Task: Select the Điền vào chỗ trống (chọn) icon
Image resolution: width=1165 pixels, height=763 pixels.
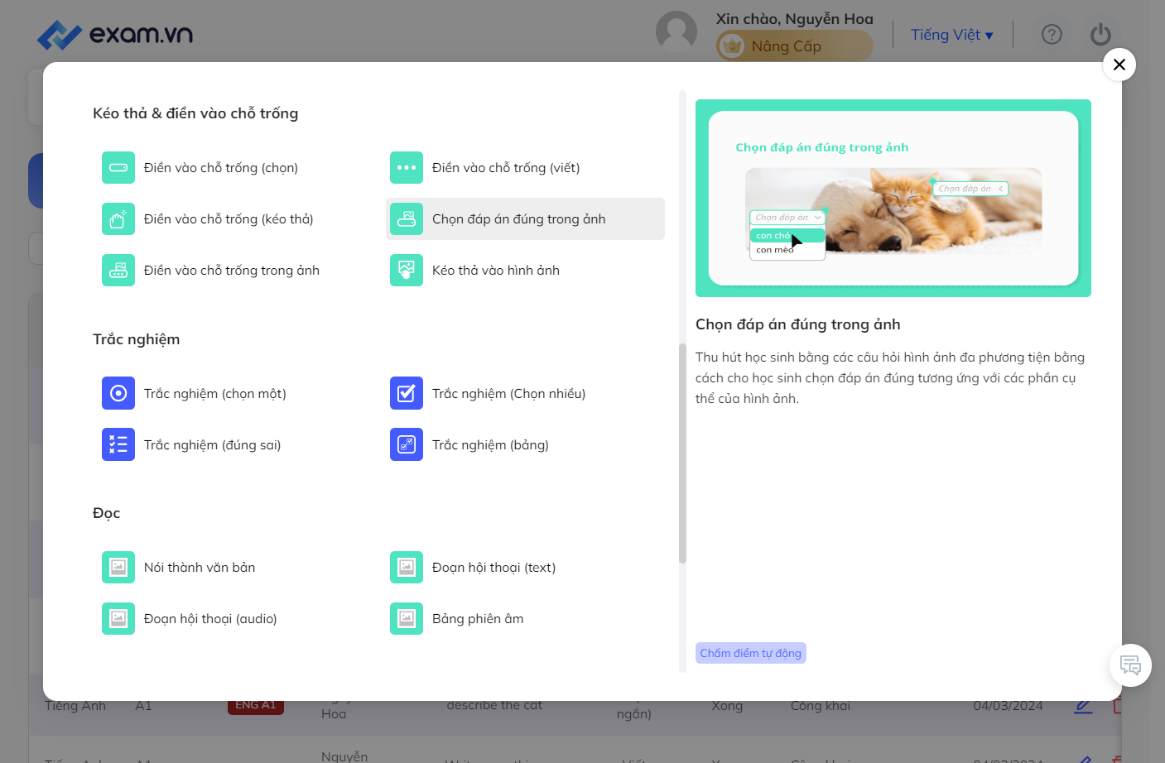Action: tap(118, 167)
